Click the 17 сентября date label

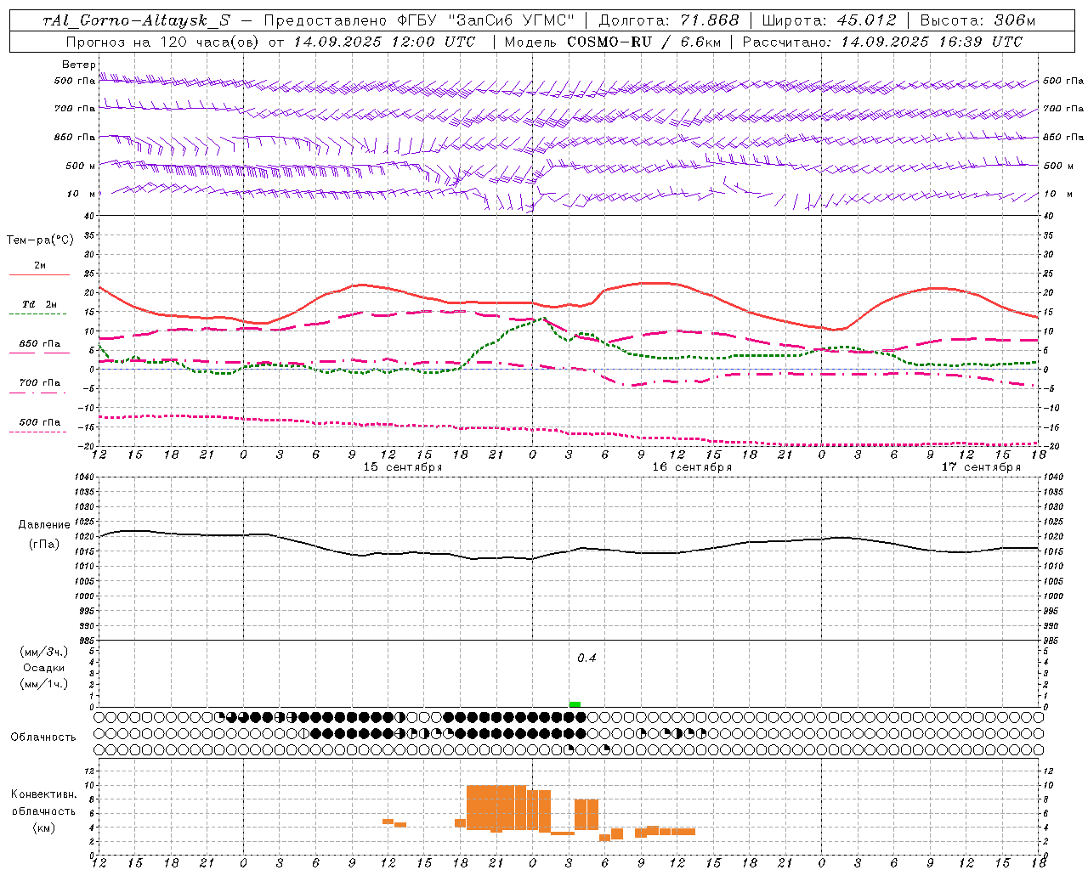coord(981,467)
